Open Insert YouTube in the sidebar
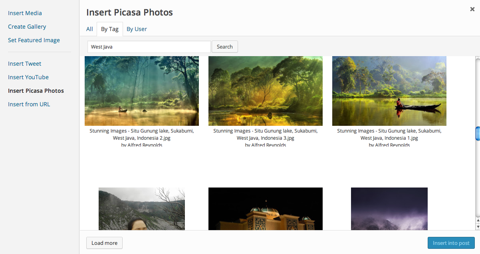The image size is (480, 254). pos(28,77)
